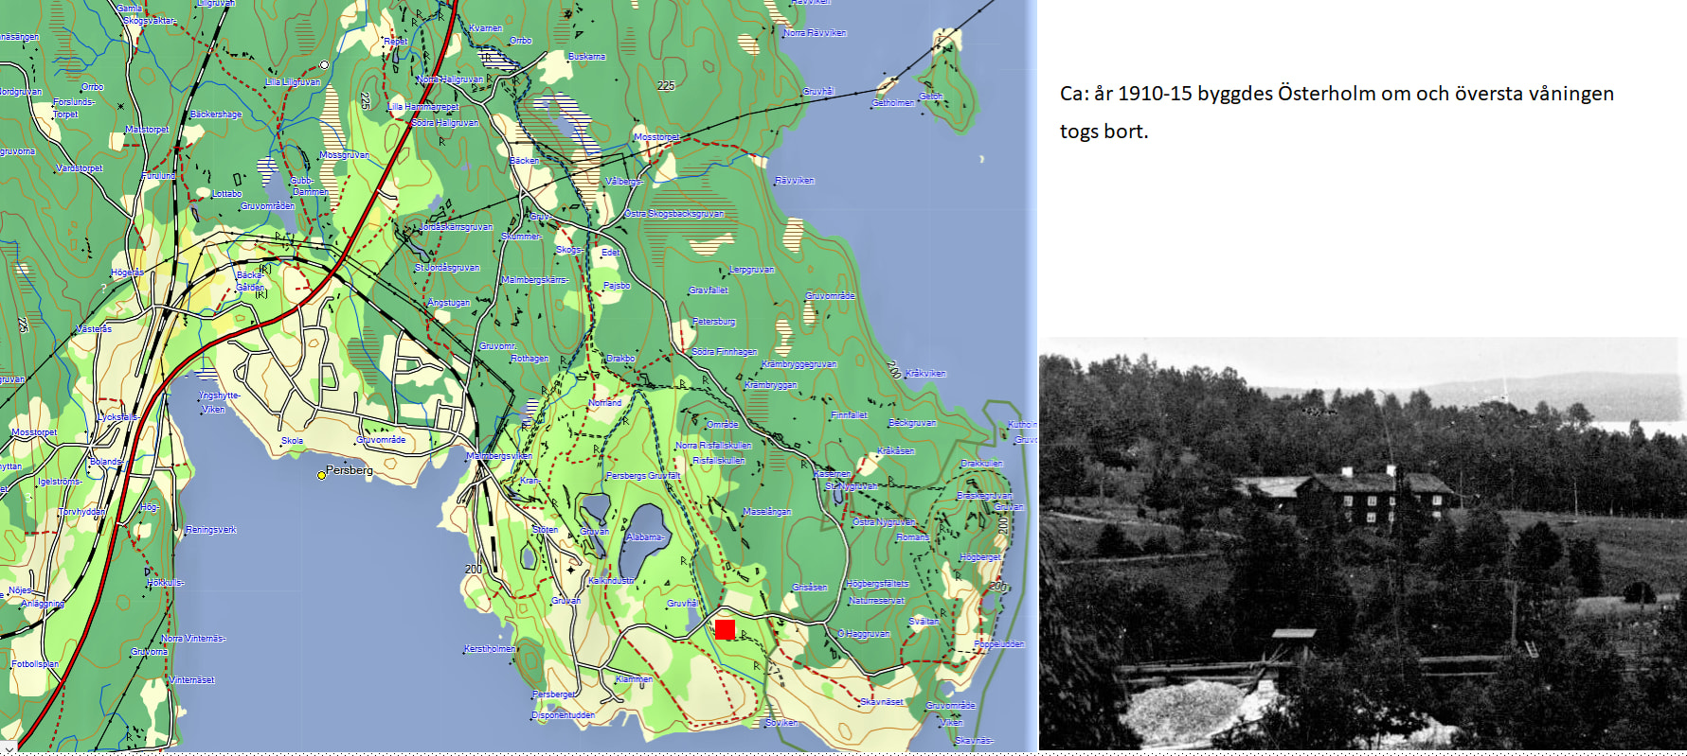Select the 'Lilla Lillgruvan' label
This screenshot has width=1687, height=756.
pos(293,82)
